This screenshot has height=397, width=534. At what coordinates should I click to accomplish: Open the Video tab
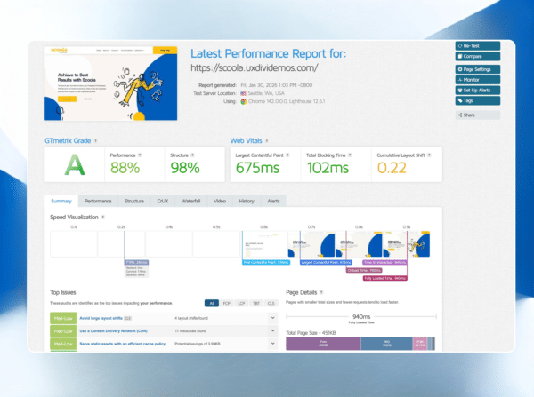click(x=220, y=202)
